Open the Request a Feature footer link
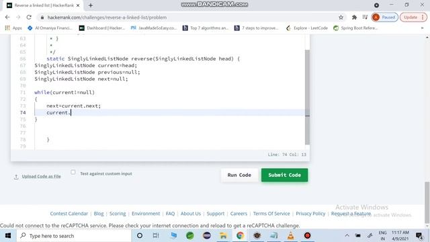 point(351,214)
